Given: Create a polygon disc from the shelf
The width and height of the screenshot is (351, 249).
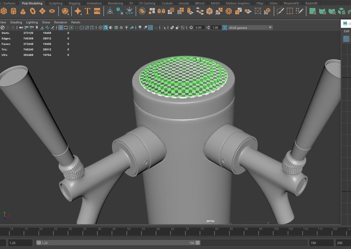Looking at the screenshot, I should [x=52, y=11].
